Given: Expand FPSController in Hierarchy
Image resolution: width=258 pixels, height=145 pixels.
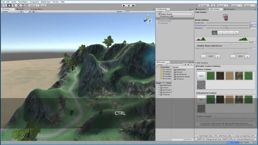Looking at the screenshot, I should (159, 21).
